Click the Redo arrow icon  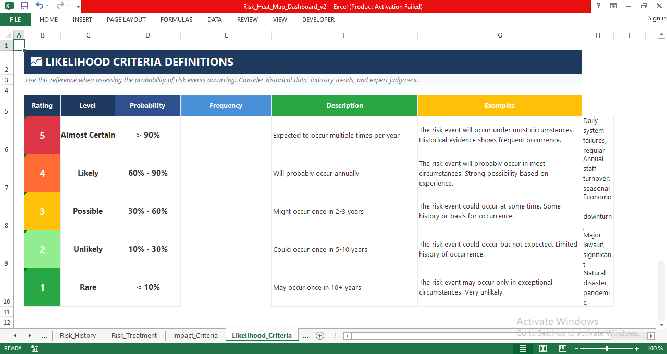pyautogui.click(x=60, y=6)
